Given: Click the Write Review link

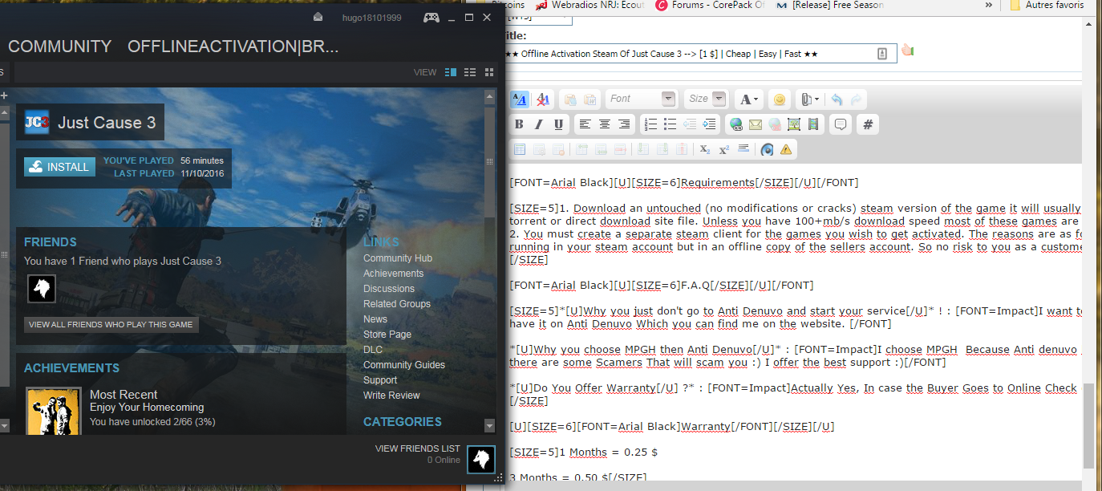Looking at the screenshot, I should point(391,396).
